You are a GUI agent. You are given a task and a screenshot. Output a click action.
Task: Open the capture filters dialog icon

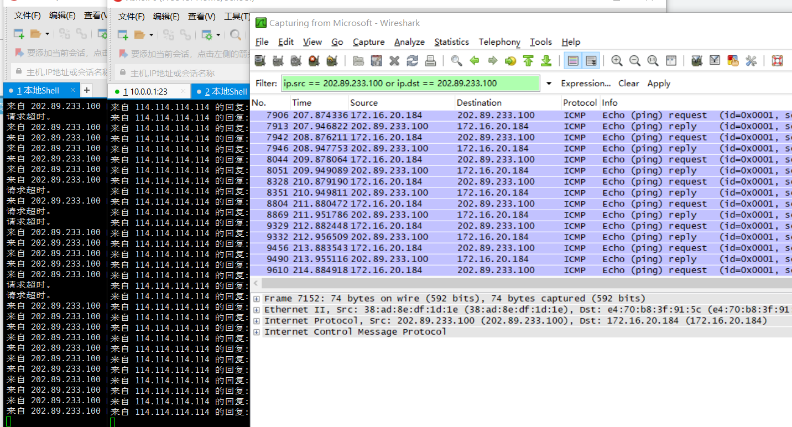click(697, 61)
